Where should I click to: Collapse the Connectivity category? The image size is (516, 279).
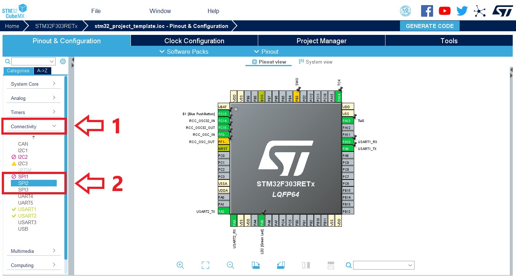[x=33, y=126]
